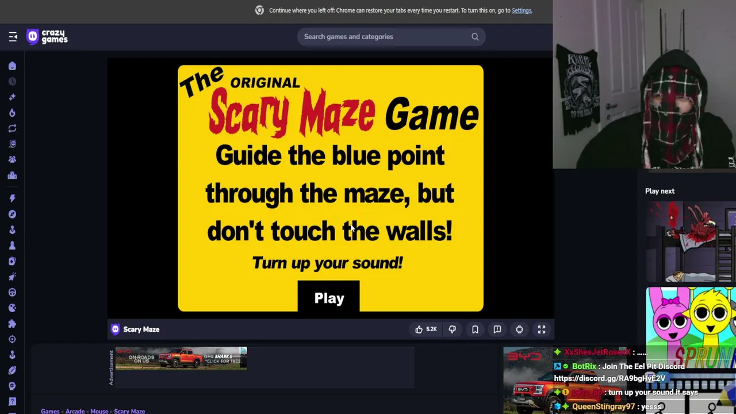
Task: Open action games via the sidebar lightning-bolt icon
Action: point(12,198)
